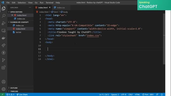Open the Docker view icon

3,38
